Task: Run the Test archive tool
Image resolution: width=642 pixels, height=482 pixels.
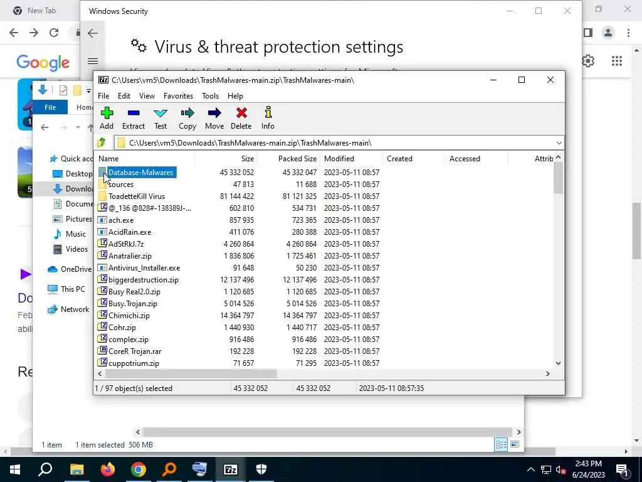Action: click(x=160, y=118)
